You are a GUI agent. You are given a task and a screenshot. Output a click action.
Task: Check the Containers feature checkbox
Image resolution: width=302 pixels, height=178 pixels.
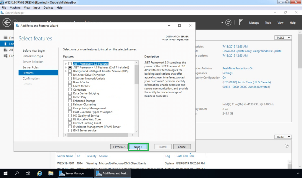click(x=70, y=90)
